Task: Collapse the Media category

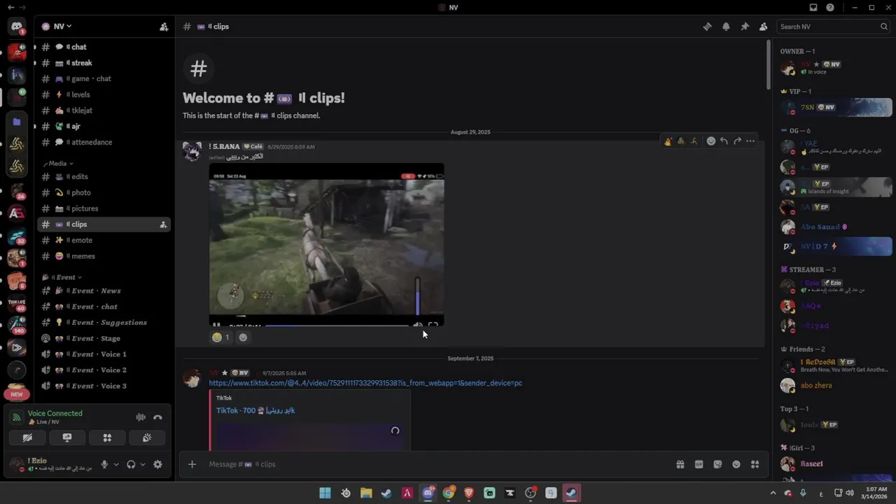Action: 57,164
